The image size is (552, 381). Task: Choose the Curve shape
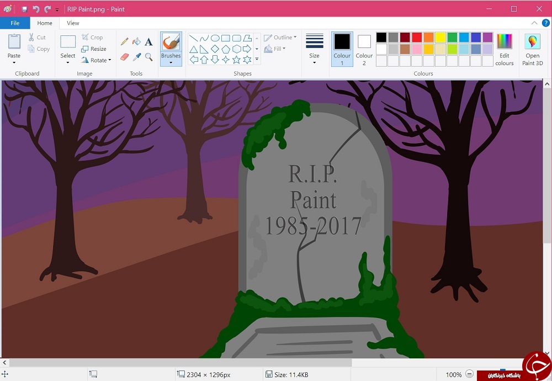(x=204, y=38)
